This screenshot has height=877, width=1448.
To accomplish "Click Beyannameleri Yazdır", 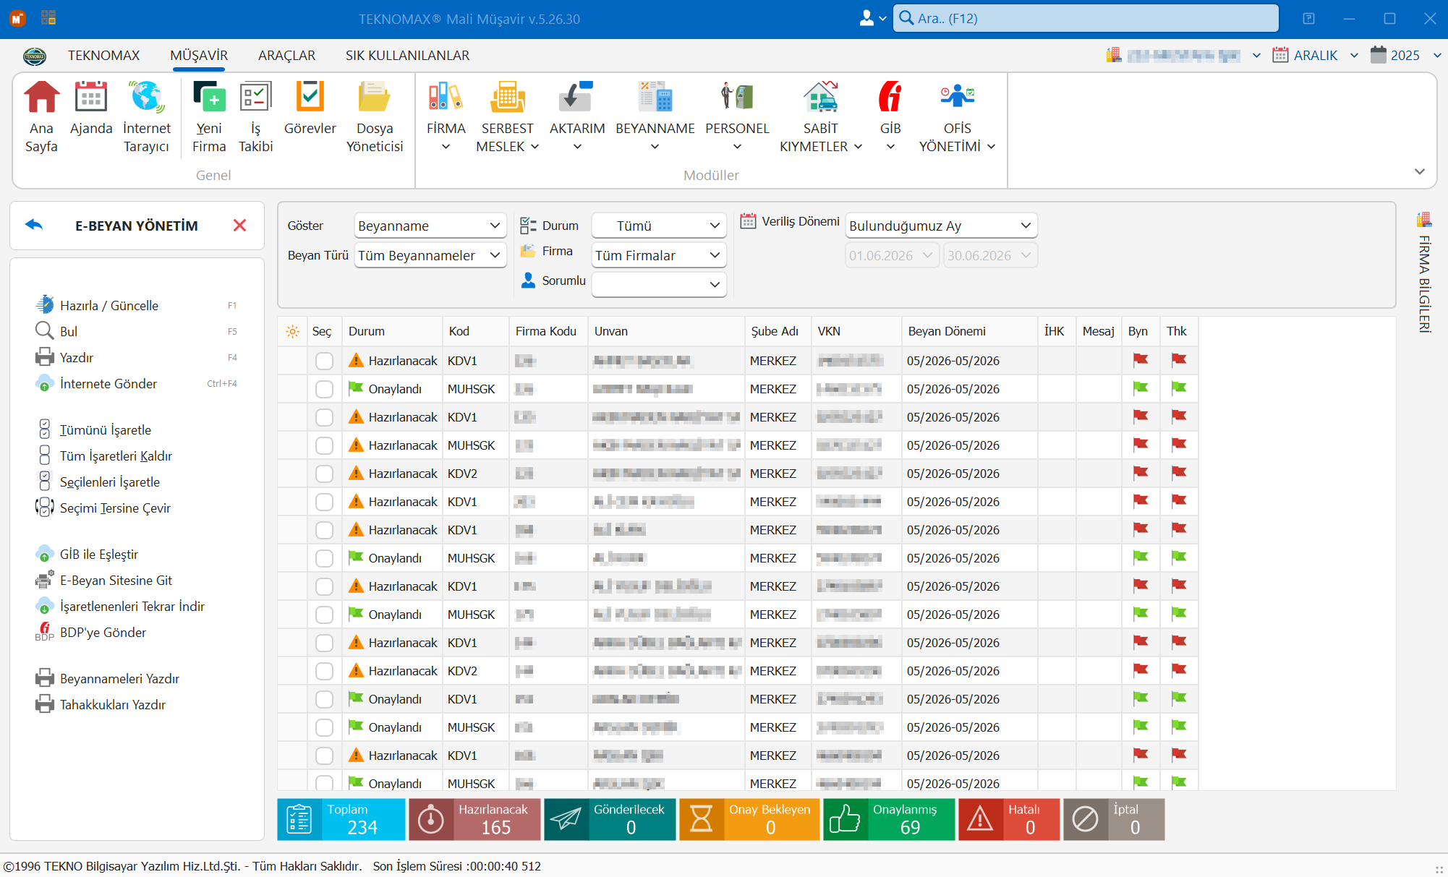I will tap(108, 678).
